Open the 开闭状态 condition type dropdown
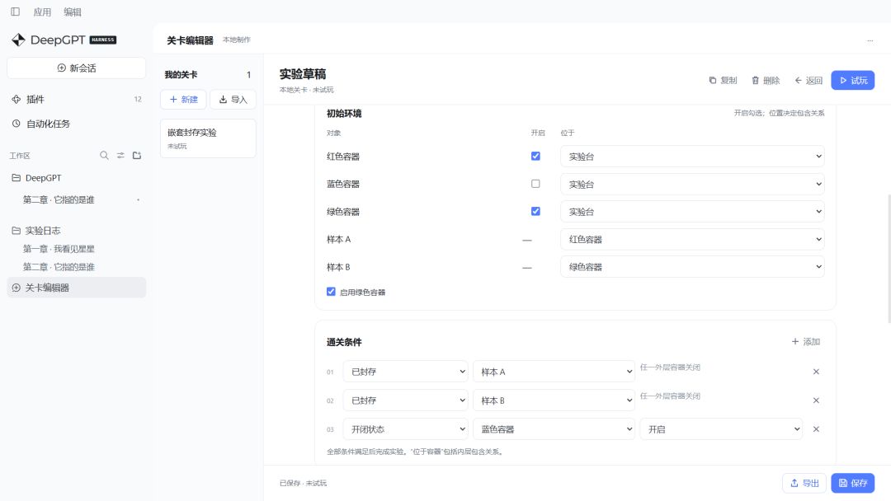This screenshot has width=891, height=501. click(x=405, y=429)
